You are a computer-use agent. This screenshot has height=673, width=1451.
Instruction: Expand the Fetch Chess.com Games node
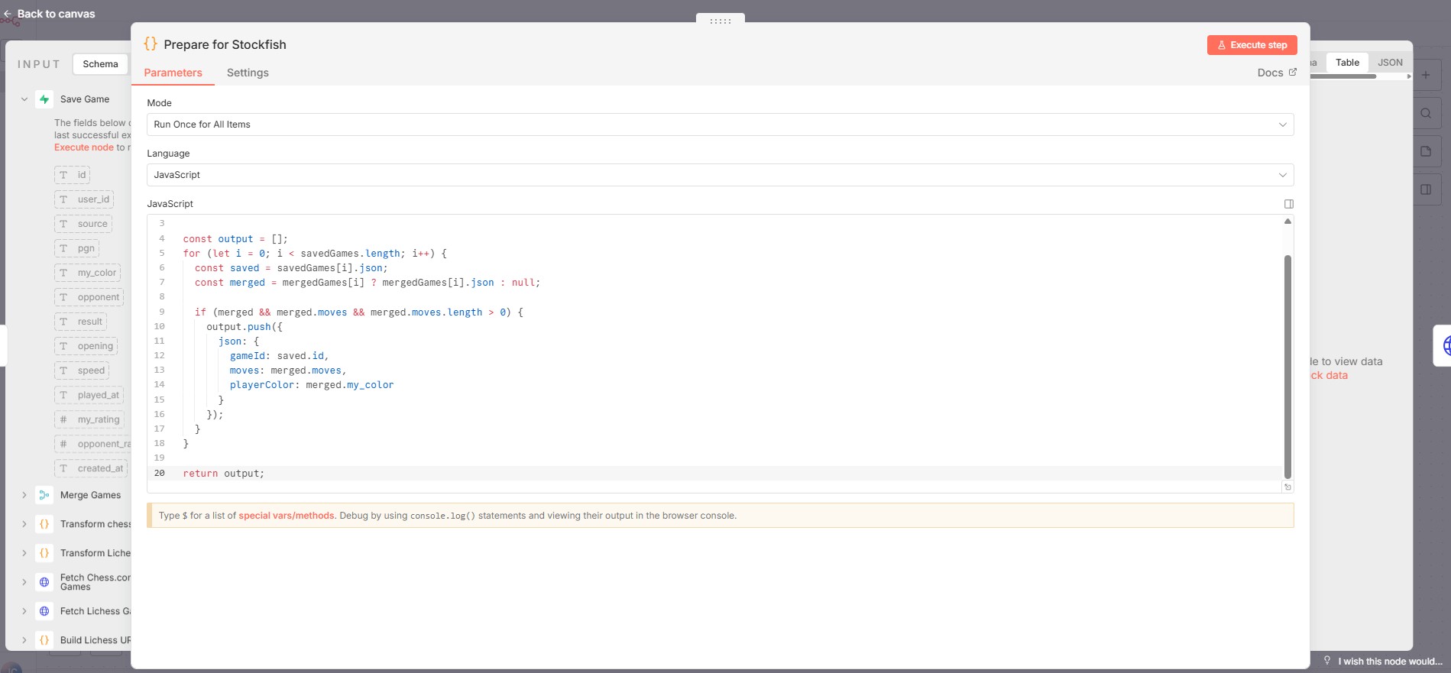(x=24, y=582)
